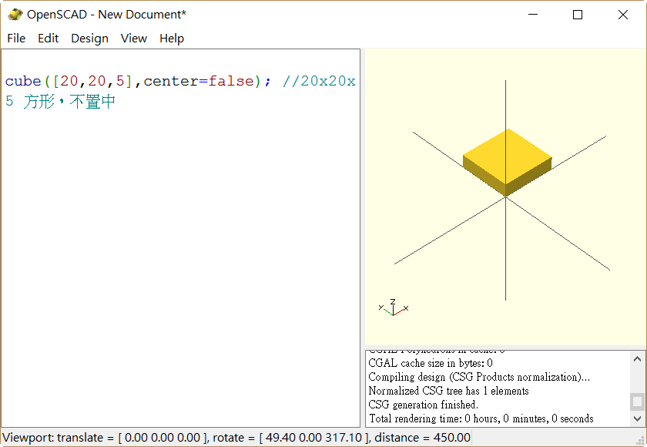Click the window resize grip at corner
The height and width of the screenshot is (447, 647).
[x=641, y=441]
